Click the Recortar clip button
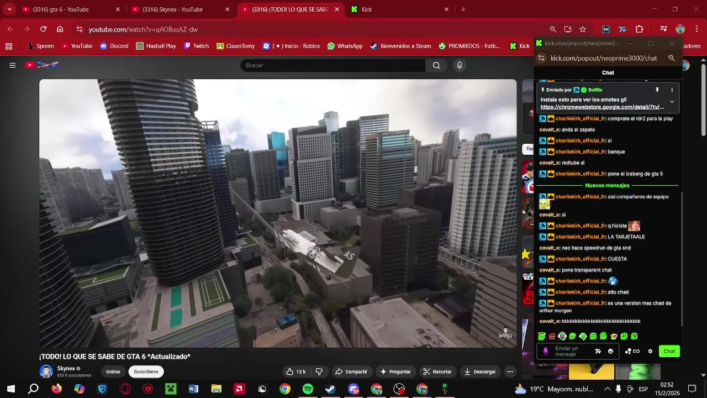The width and height of the screenshot is (707, 398). [437, 371]
